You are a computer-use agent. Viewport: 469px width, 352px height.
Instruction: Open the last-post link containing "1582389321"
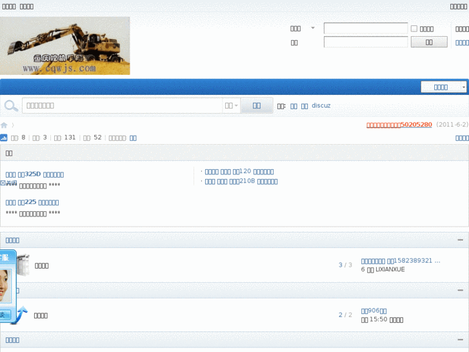pos(401,261)
